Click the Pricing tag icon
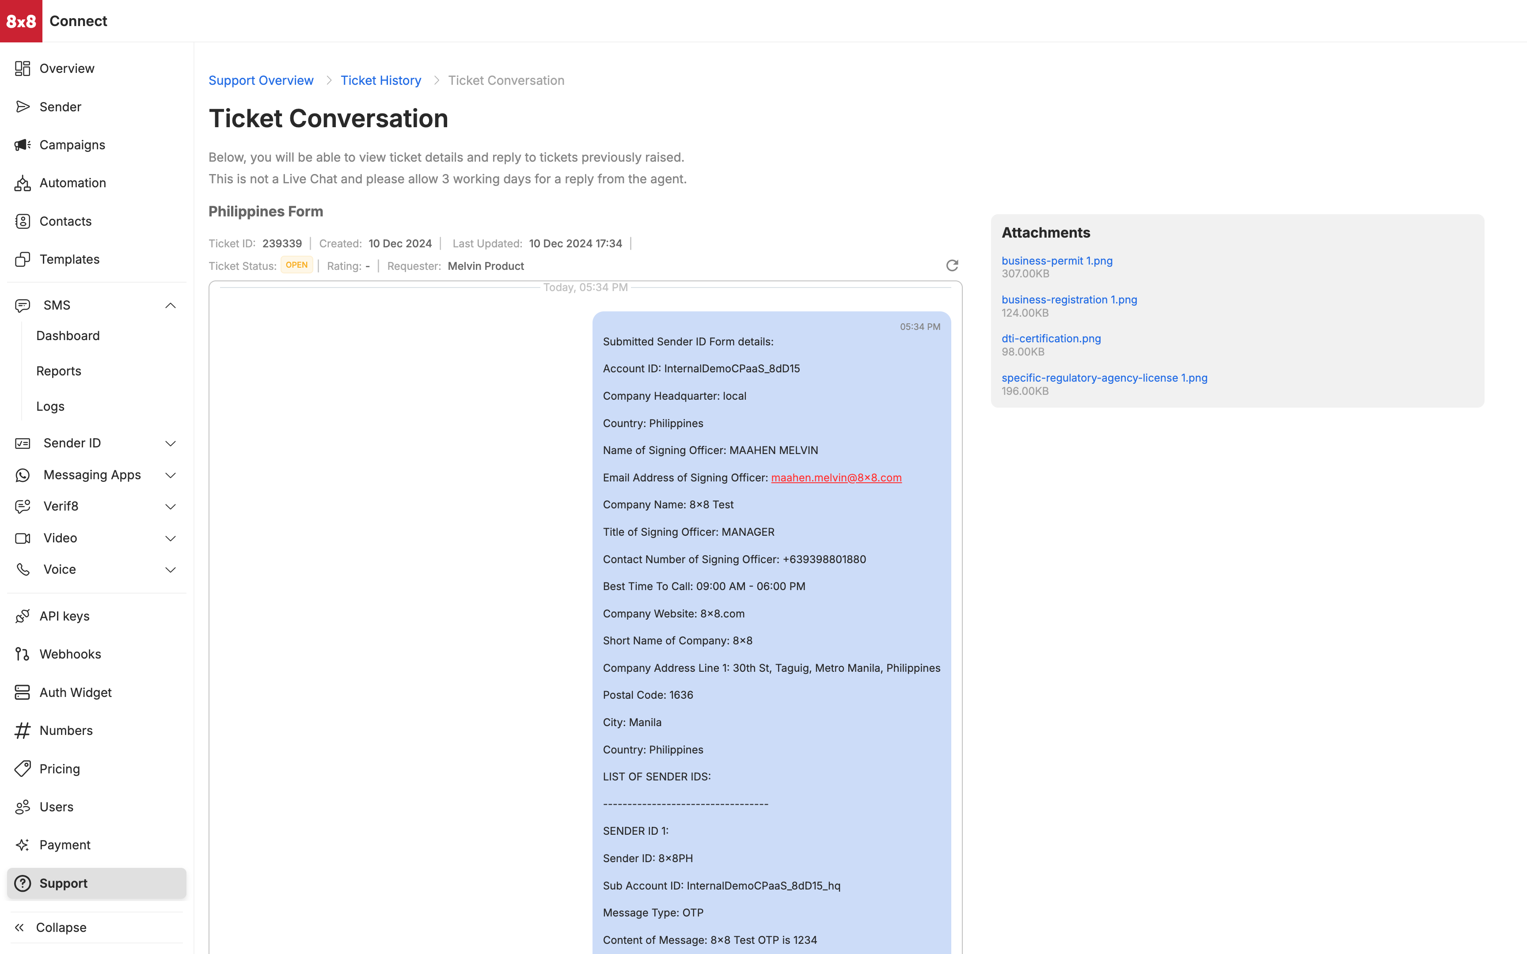The width and height of the screenshot is (1527, 954). pos(23,768)
